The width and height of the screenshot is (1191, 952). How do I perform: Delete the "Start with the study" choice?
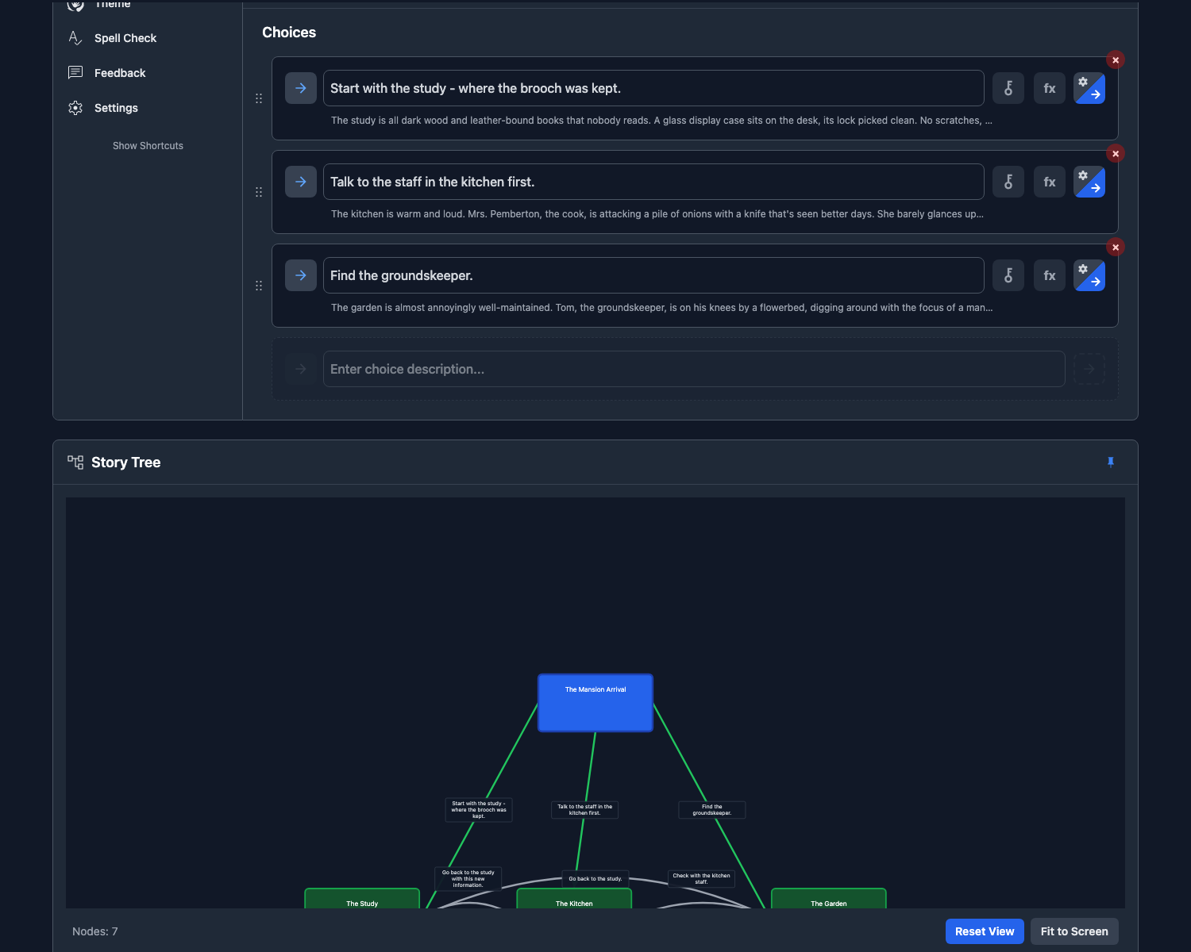point(1116,59)
